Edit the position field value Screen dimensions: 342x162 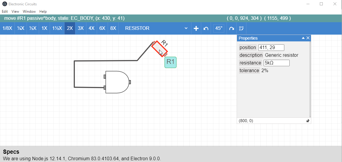271,48
